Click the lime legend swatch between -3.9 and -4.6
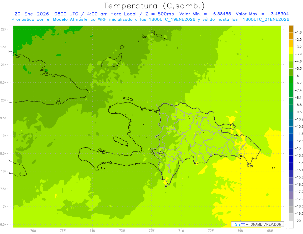This screenshot has height=234, width=303. click(291, 58)
